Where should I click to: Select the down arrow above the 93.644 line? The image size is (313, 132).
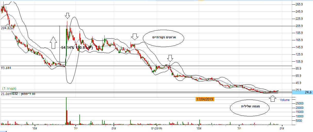(170, 58)
